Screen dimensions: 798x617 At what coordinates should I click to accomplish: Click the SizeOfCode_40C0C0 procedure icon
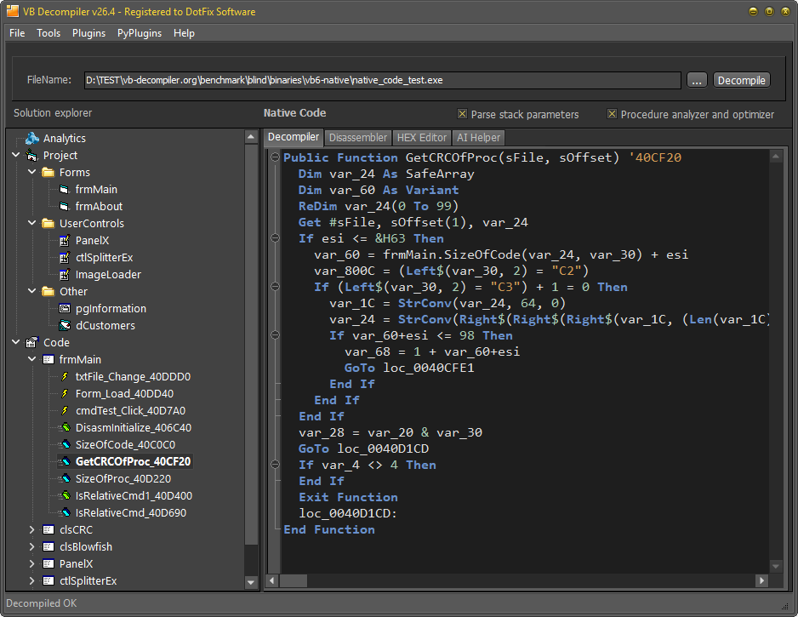[x=66, y=444]
